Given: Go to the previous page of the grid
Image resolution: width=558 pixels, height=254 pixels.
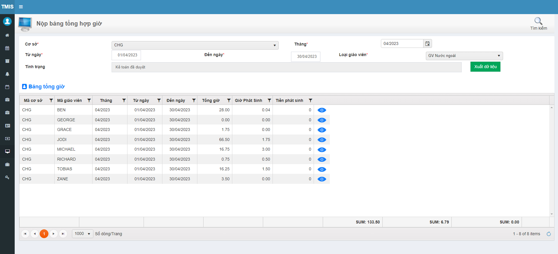Looking at the screenshot, I should pos(35,234).
